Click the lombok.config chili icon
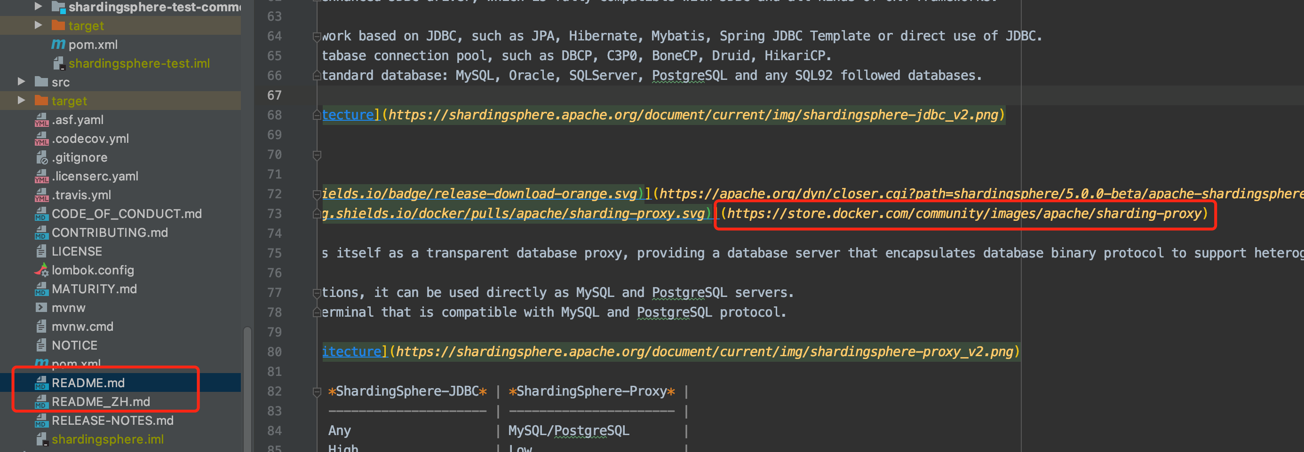The image size is (1304, 452). (41, 270)
